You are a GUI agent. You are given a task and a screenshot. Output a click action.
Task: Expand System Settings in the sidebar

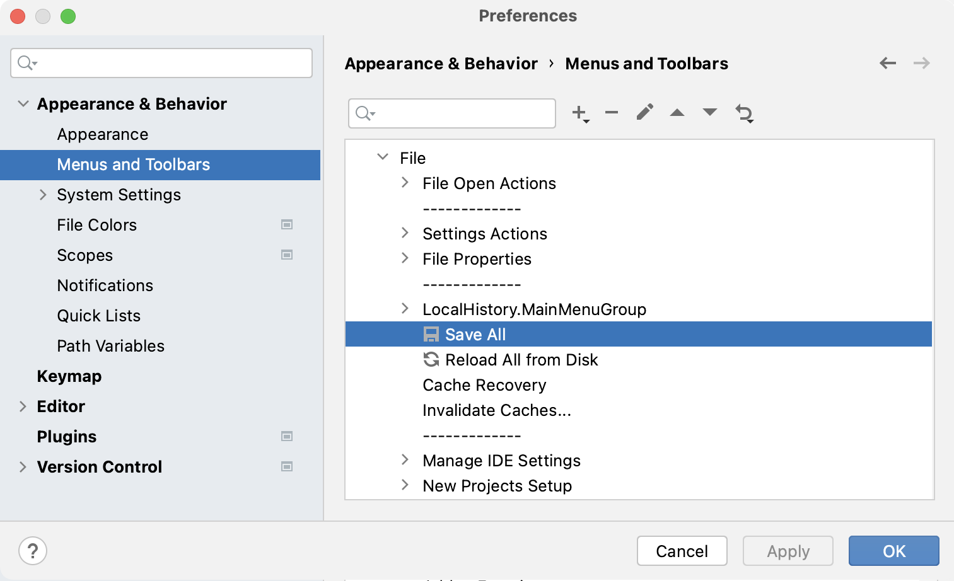[43, 195]
